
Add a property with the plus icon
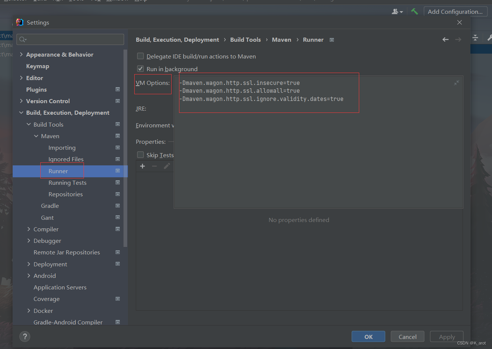coord(142,166)
